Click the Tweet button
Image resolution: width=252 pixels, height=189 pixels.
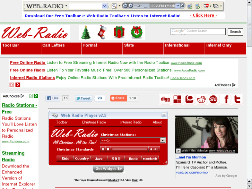[84, 98]
